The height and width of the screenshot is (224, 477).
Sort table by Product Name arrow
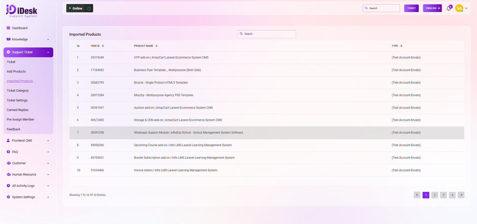click(156, 46)
